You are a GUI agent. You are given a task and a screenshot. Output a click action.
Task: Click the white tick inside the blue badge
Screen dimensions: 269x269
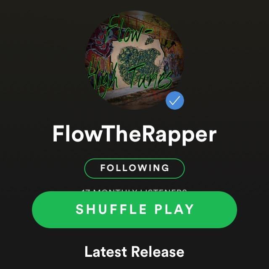175,100
